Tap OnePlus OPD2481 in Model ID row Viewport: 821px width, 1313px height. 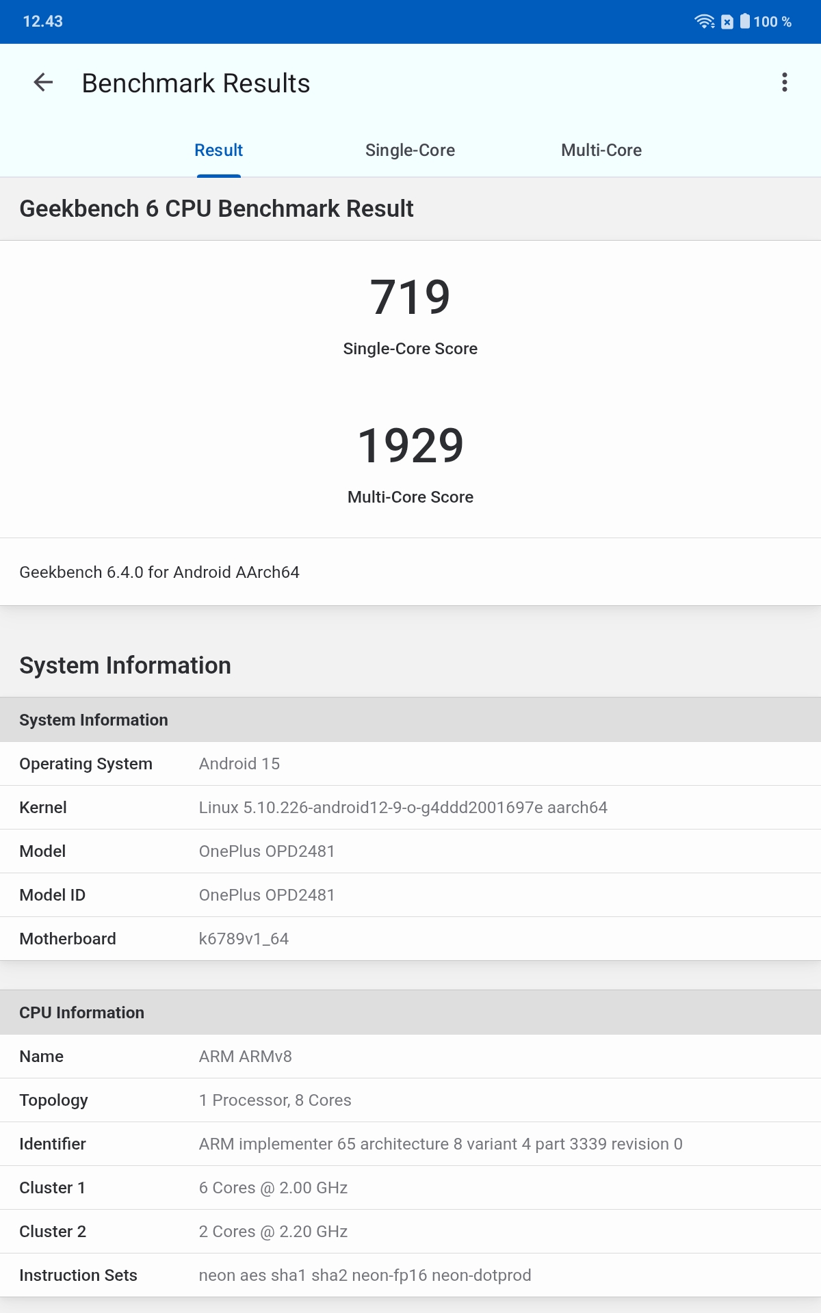tap(267, 895)
